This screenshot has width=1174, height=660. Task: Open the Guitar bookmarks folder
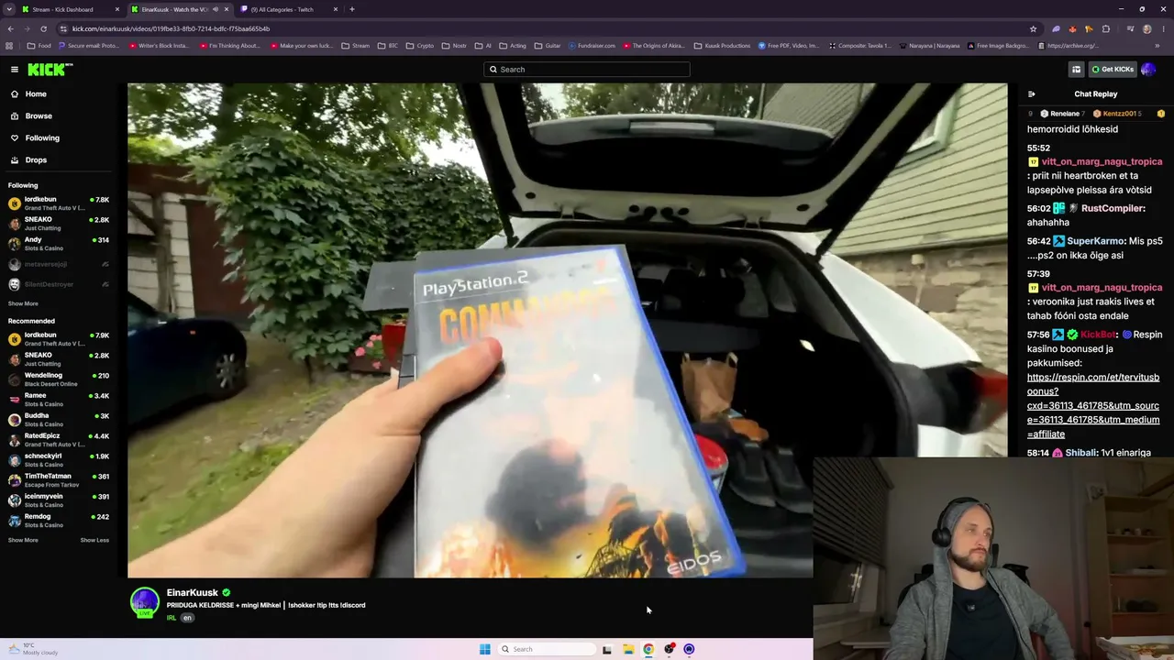[548, 46]
